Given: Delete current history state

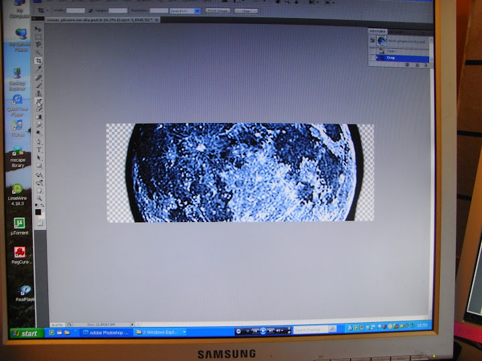Looking at the screenshot, I should click(x=426, y=65).
